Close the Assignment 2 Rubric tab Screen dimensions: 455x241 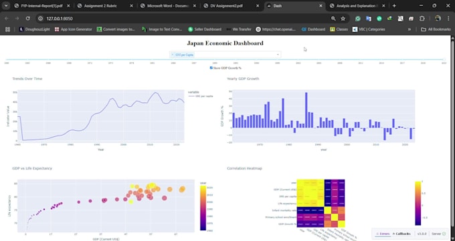click(x=131, y=6)
